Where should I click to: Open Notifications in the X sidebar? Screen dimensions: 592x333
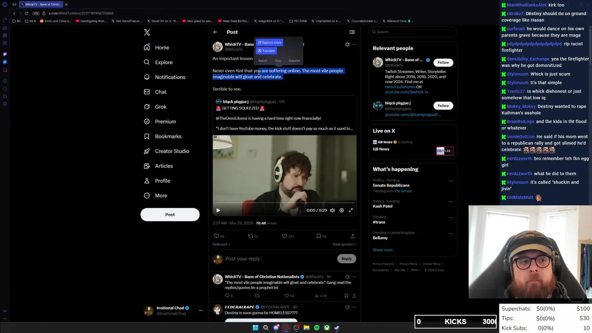coord(164,77)
